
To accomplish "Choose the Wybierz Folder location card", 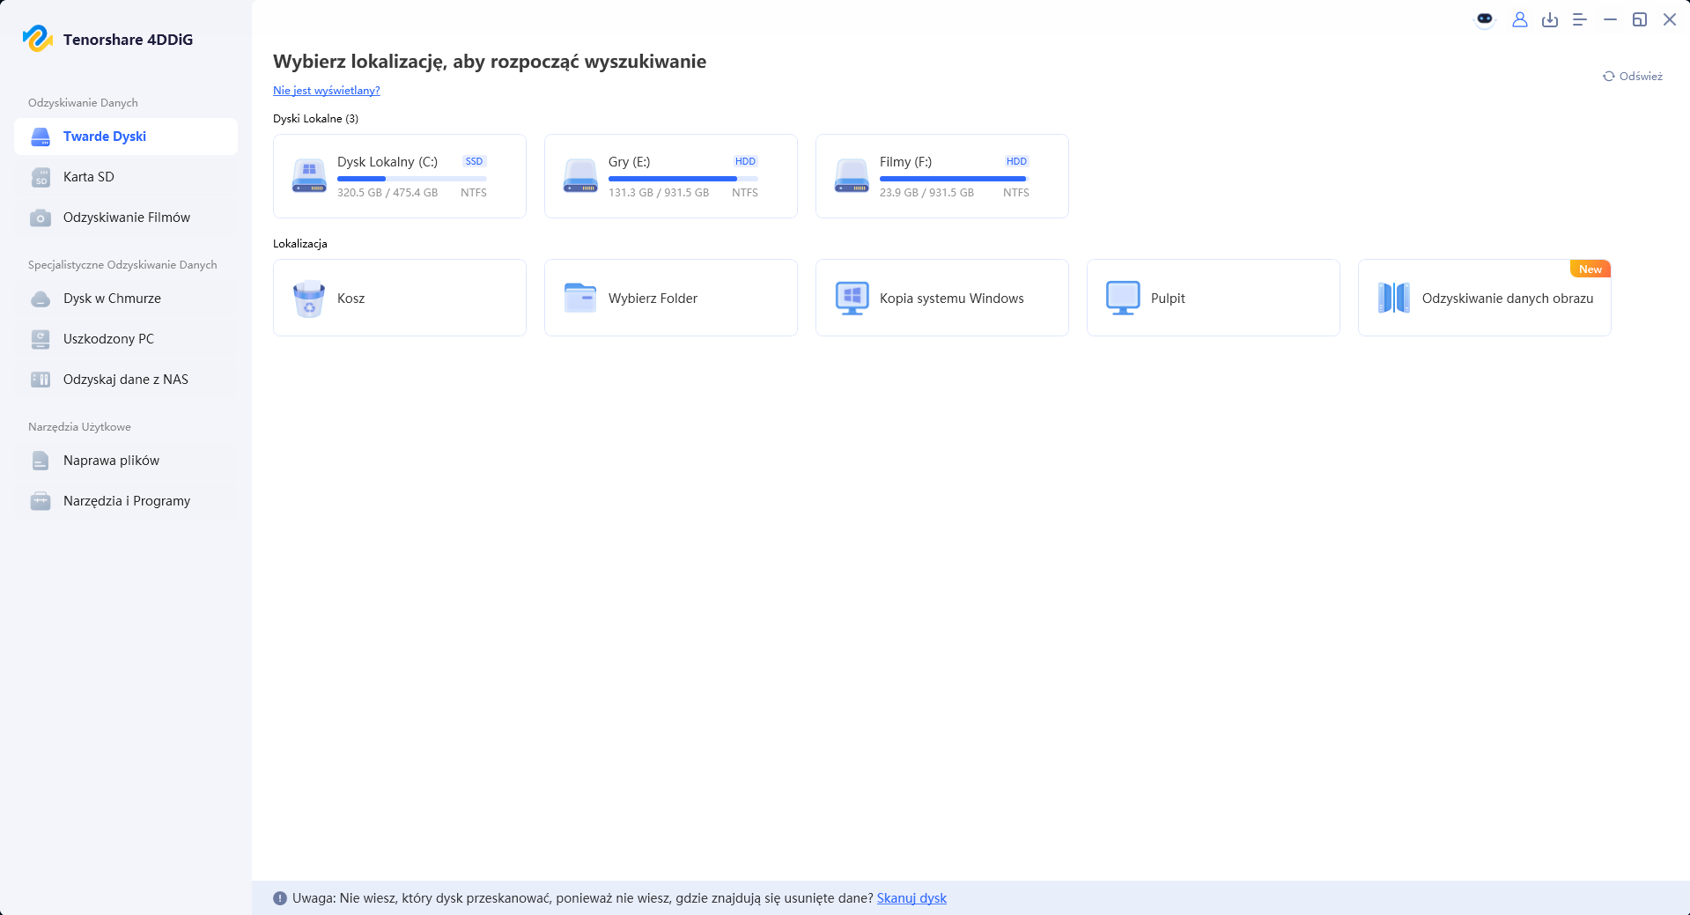I will (671, 298).
